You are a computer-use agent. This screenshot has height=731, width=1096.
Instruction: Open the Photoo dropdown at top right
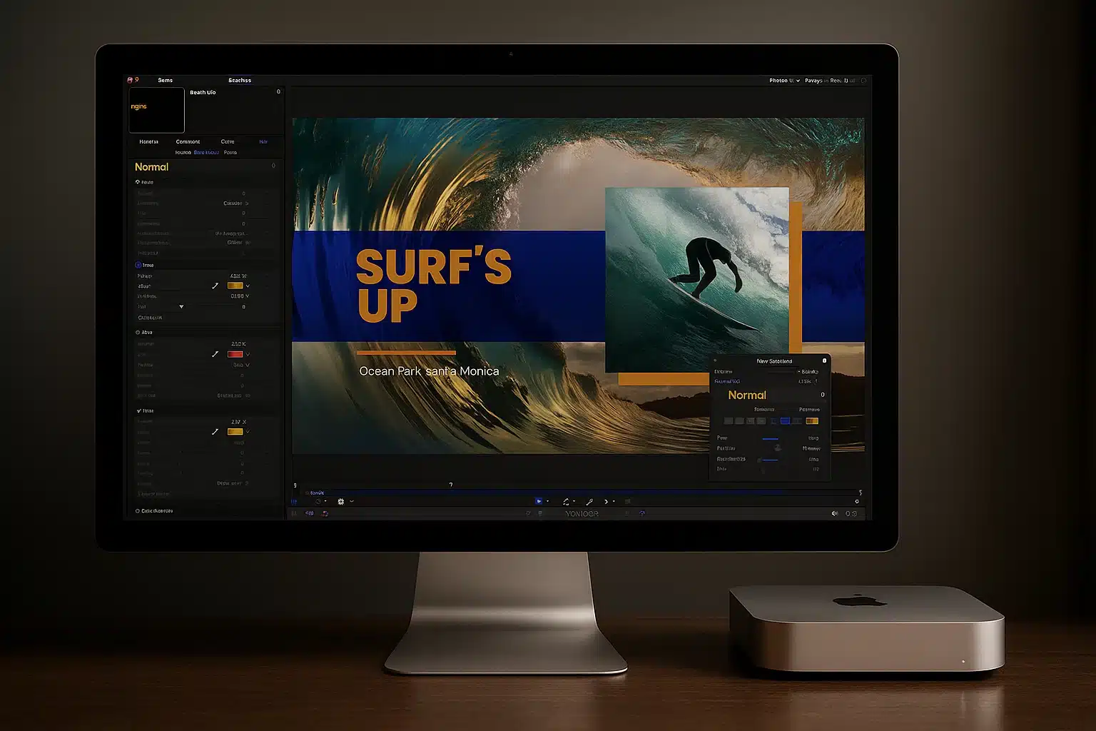pos(784,81)
